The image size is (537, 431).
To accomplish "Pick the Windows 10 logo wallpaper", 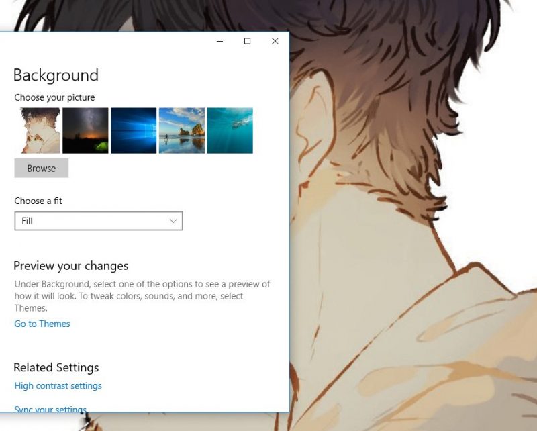I will tap(134, 130).
